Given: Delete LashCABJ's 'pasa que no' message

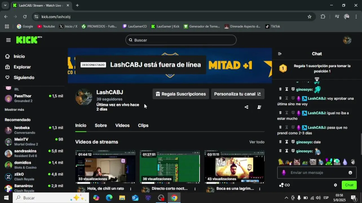Looking at the screenshot, I should pyautogui.click(x=280, y=127).
